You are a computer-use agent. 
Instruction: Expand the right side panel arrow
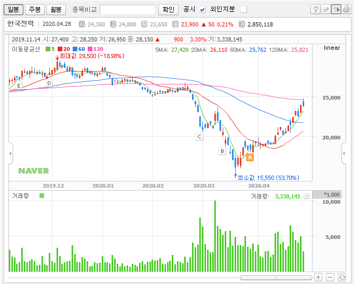pos(344,153)
